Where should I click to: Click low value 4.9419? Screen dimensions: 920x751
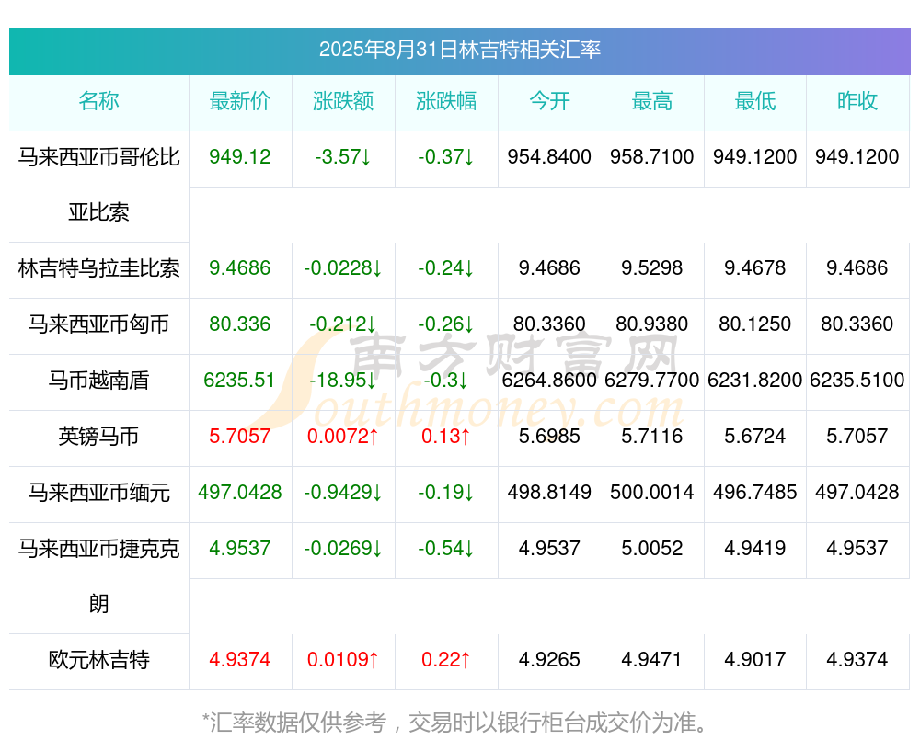click(x=755, y=549)
